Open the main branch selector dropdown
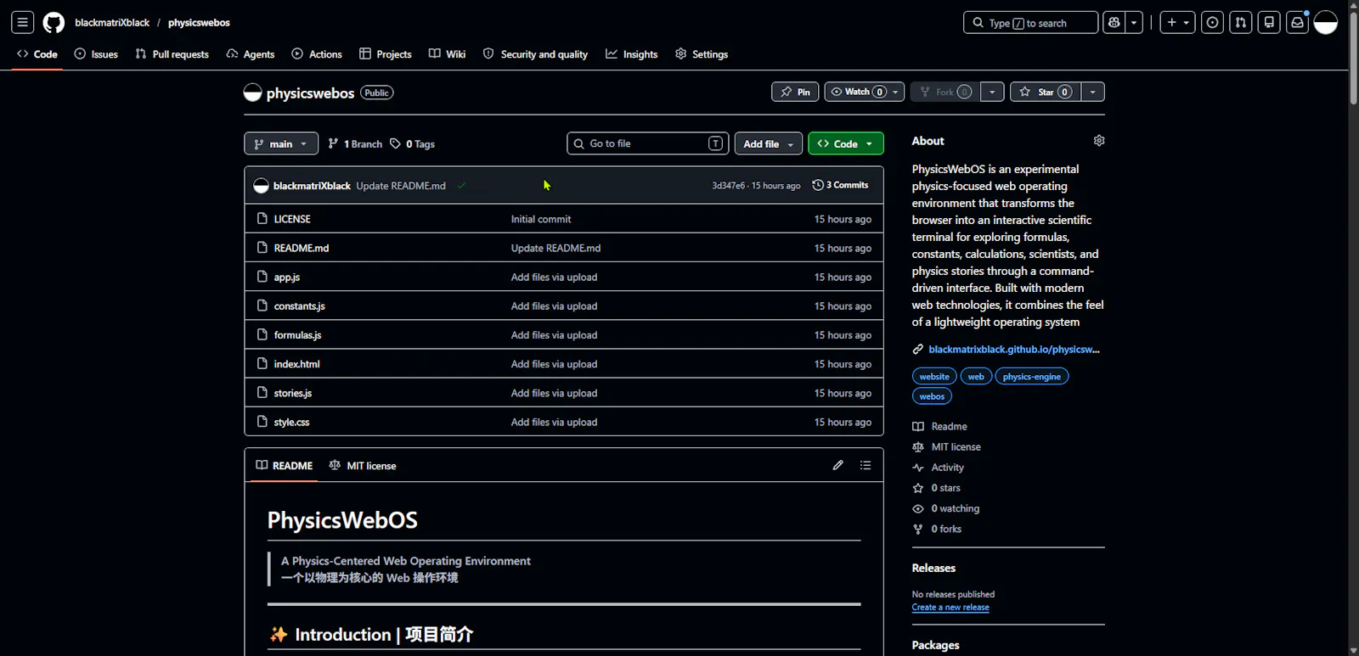Viewport: 1359px width, 656px height. (x=281, y=143)
